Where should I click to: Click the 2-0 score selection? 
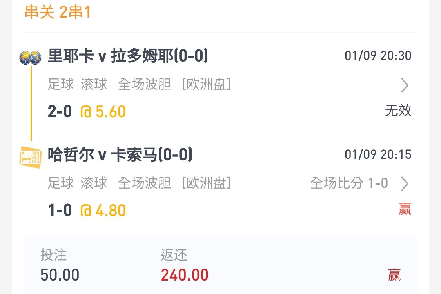60,111
